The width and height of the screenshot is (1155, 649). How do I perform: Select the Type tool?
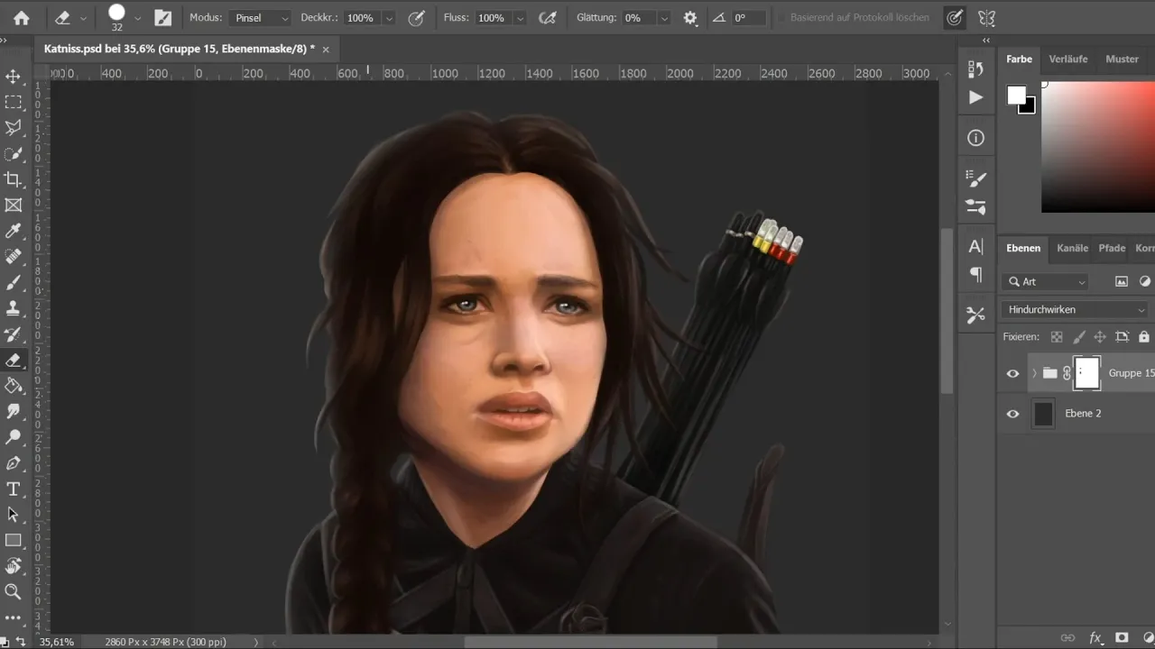(14, 489)
